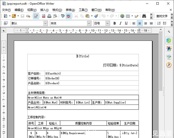Image resolution: width=174 pixels, height=138 pixels.
Task: Show draw functions
Action: 136,16
